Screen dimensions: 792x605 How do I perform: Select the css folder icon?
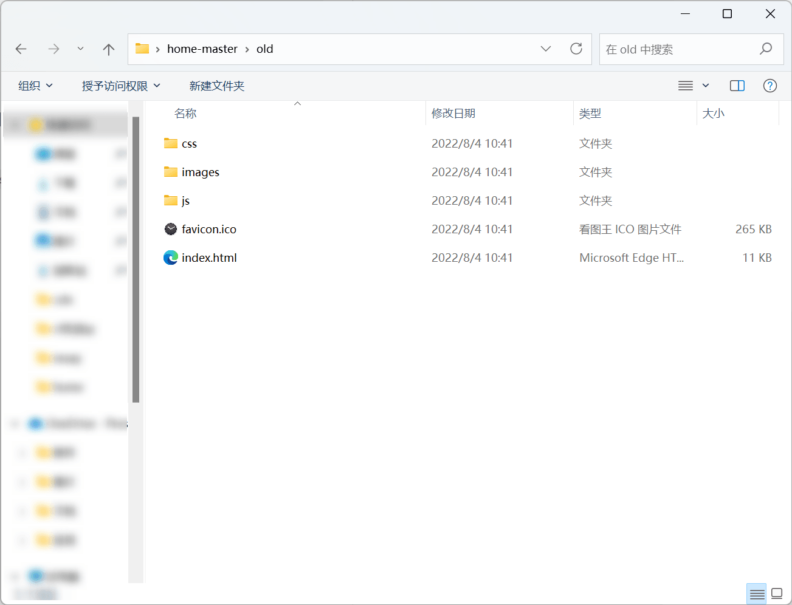click(171, 143)
